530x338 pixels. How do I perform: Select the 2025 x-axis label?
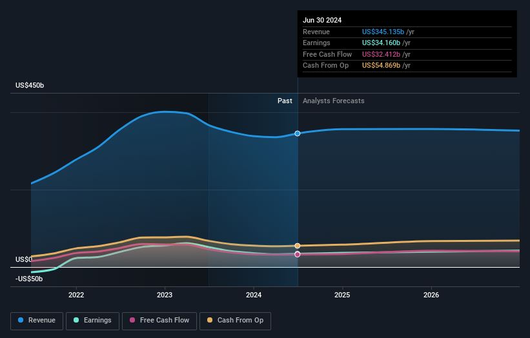pyautogui.click(x=342, y=295)
